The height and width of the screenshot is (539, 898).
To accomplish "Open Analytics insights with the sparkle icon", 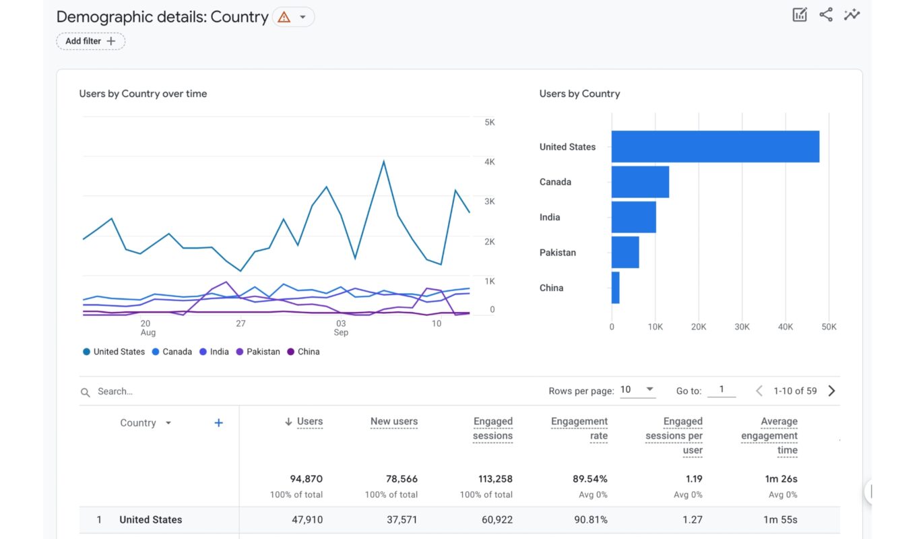I will point(852,13).
